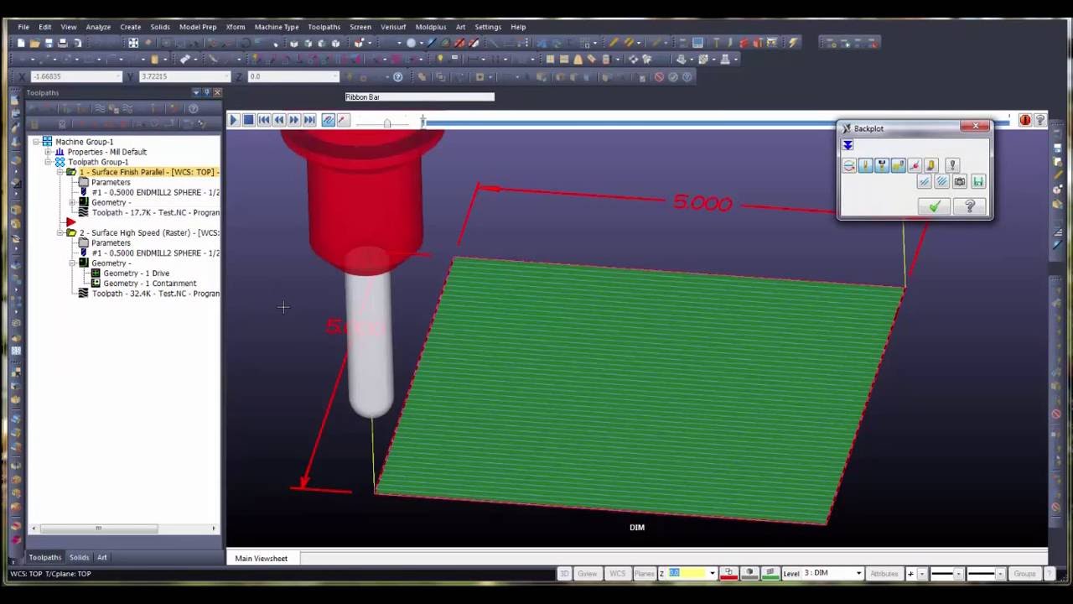Image resolution: width=1073 pixels, height=604 pixels.
Task: Click the New file icon
Action: 21,43
